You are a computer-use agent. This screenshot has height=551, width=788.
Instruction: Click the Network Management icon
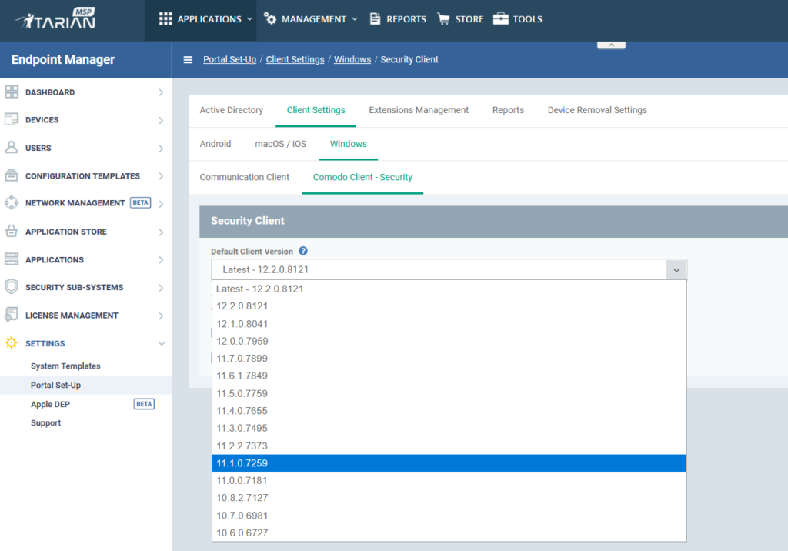(x=12, y=202)
